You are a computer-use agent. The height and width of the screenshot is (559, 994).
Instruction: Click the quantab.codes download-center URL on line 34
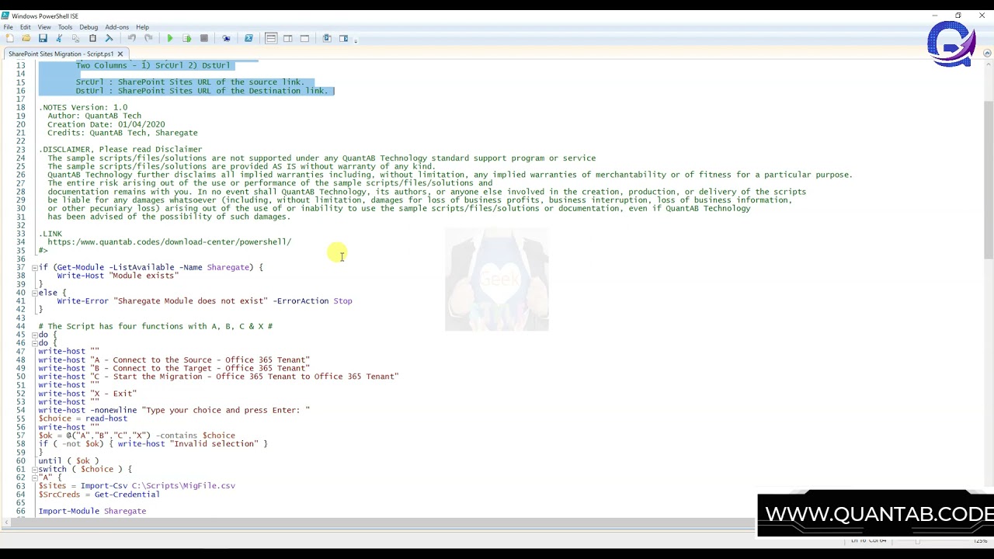[169, 242]
